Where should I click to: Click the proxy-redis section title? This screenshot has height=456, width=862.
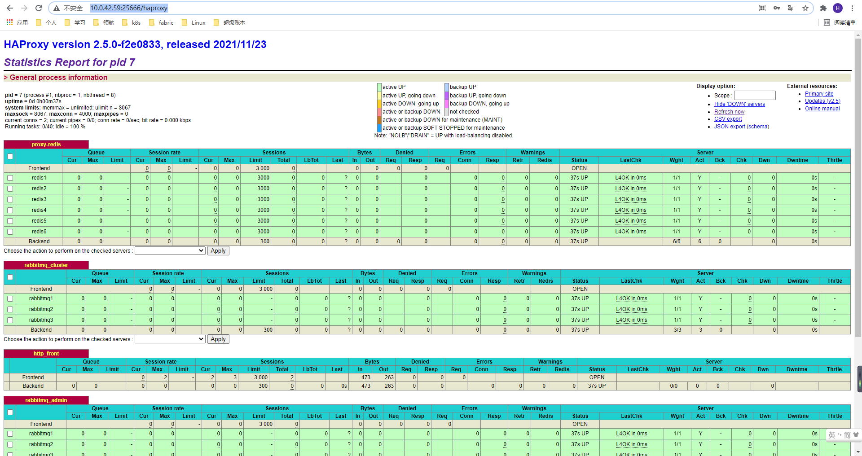[x=46, y=145]
